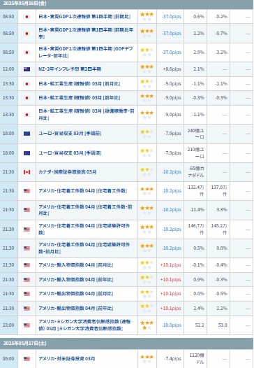The height and width of the screenshot is (368, 254).
Task: Click -10.0pips in ミシガン大学 row
Action: click(x=172, y=325)
